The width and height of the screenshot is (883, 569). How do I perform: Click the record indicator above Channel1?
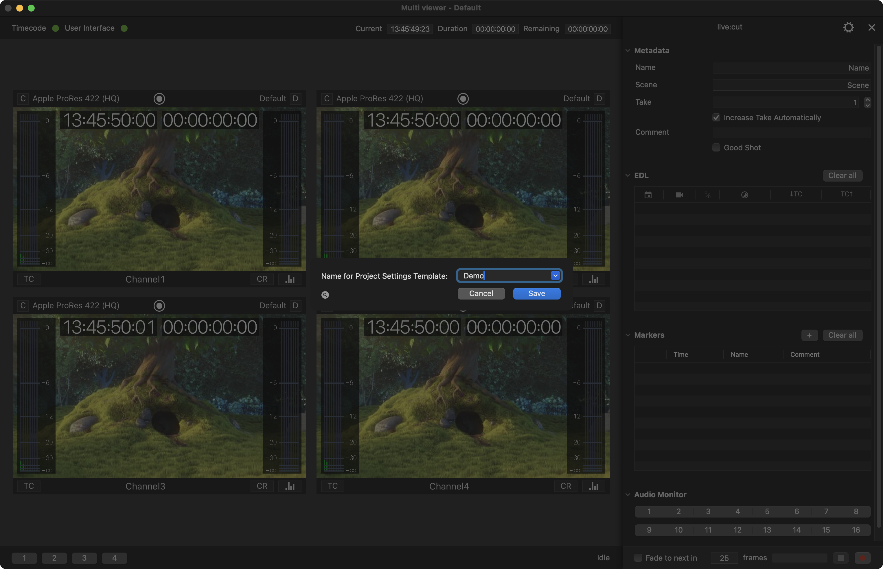point(159,99)
